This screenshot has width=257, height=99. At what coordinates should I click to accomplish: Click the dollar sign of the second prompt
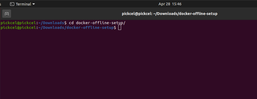tap(115, 28)
